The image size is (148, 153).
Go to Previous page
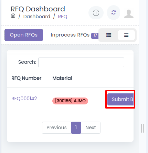tap(56, 127)
